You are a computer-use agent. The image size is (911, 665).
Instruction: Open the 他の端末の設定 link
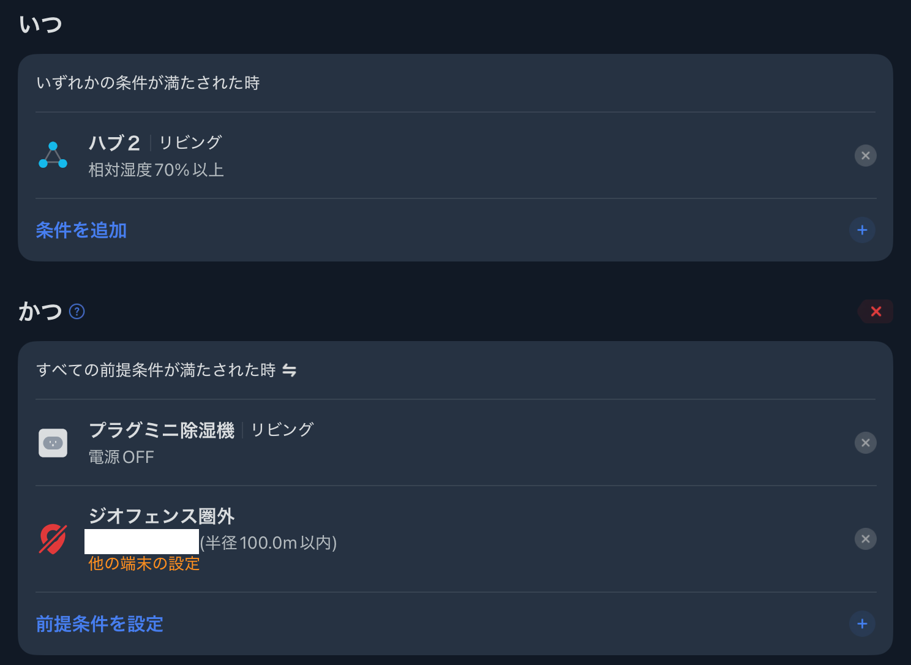point(144,563)
